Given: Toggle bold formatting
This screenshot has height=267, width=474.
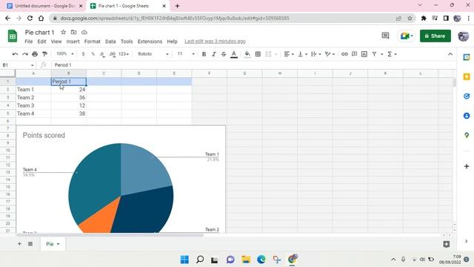Looking at the screenshot, I should point(204,54).
